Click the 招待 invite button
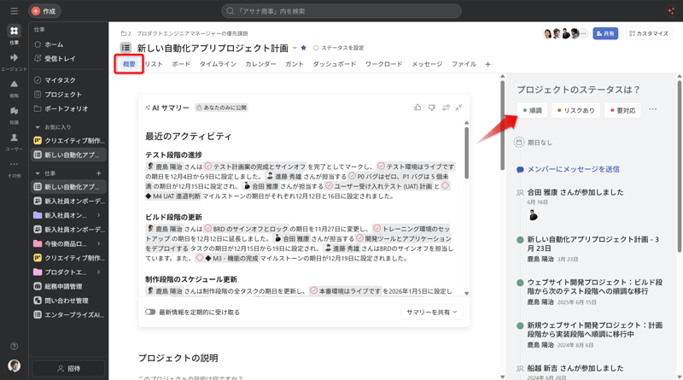This screenshot has width=683, height=380. pyautogui.click(x=69, y=369)
